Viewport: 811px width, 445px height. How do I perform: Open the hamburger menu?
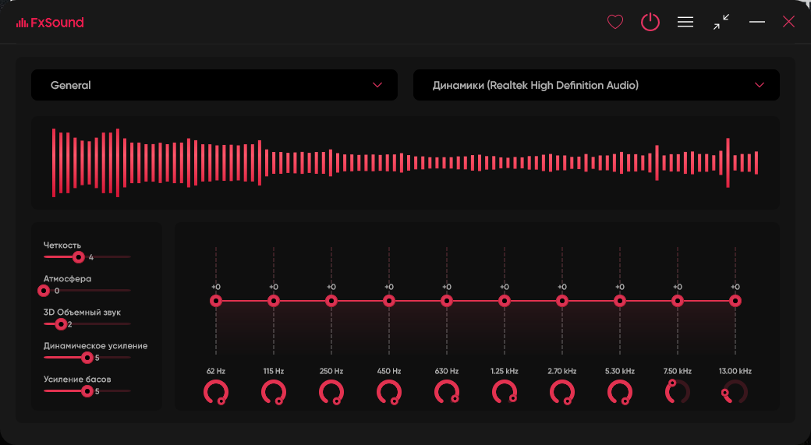685,23
